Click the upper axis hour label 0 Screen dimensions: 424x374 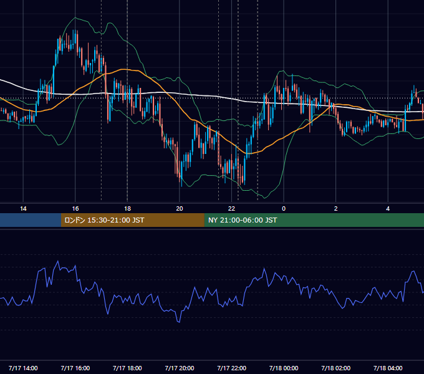284,209
